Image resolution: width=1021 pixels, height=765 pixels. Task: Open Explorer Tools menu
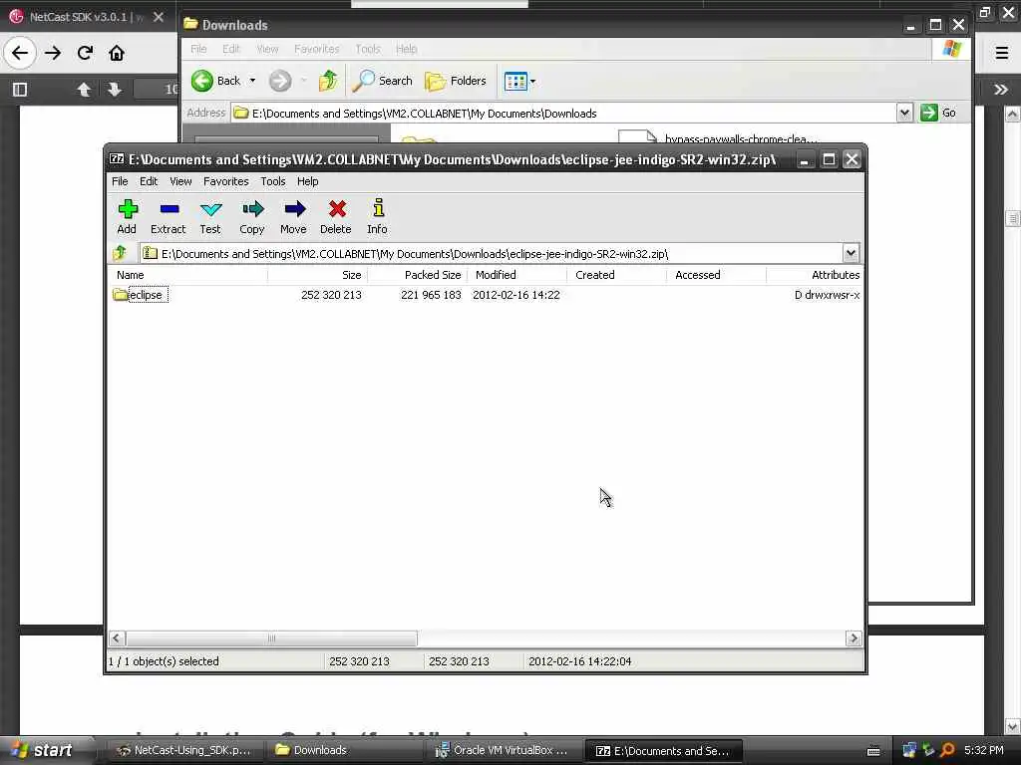point(367,49)
